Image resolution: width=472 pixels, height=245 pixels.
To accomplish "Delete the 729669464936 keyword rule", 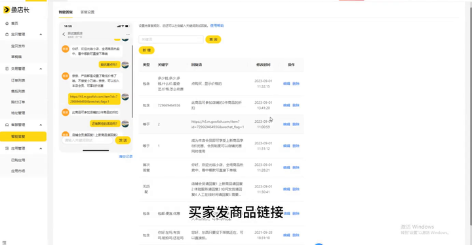I will pos(296,105).
